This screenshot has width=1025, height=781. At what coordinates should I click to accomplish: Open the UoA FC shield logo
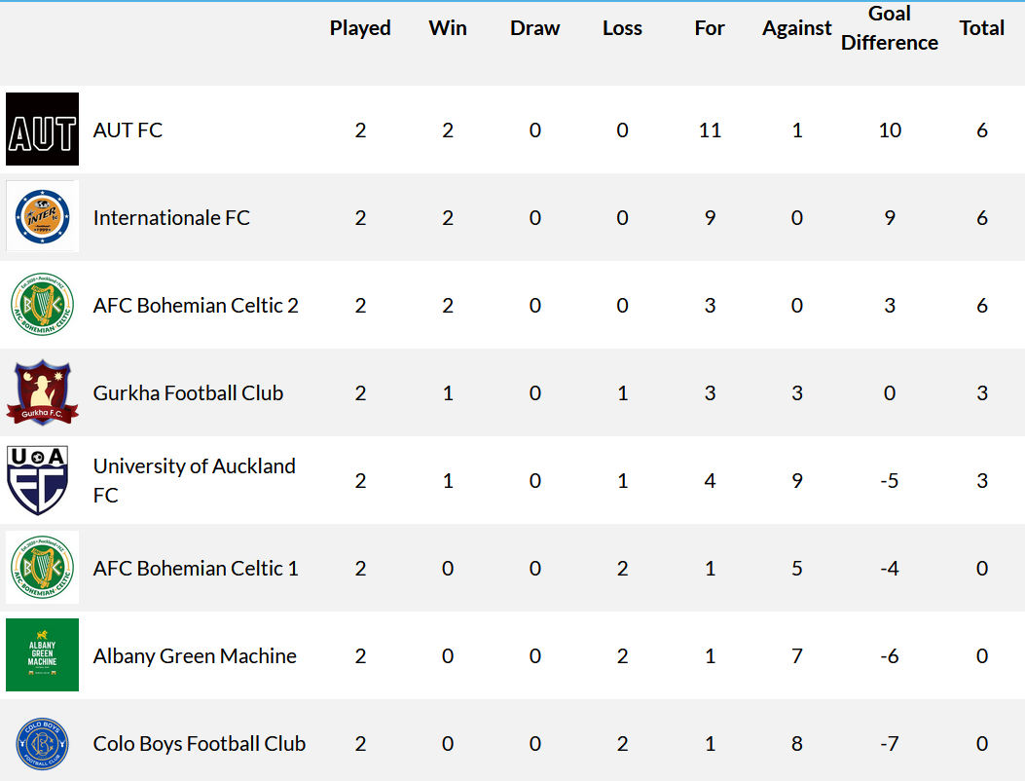[x=38, y=480]
